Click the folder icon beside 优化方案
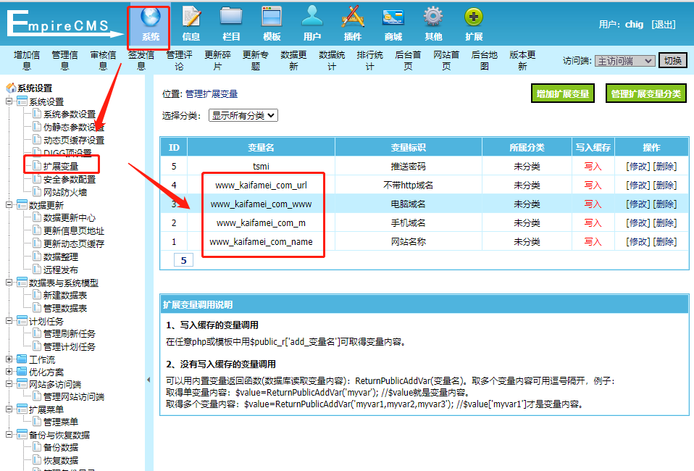694x471 pixels. click(22, 372)
